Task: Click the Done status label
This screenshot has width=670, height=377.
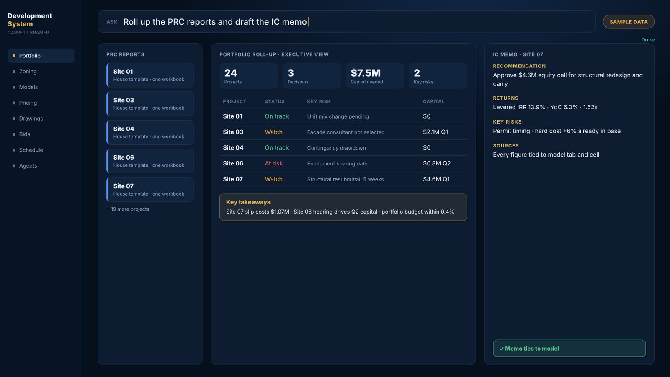Action: click(x=648, y=40)
